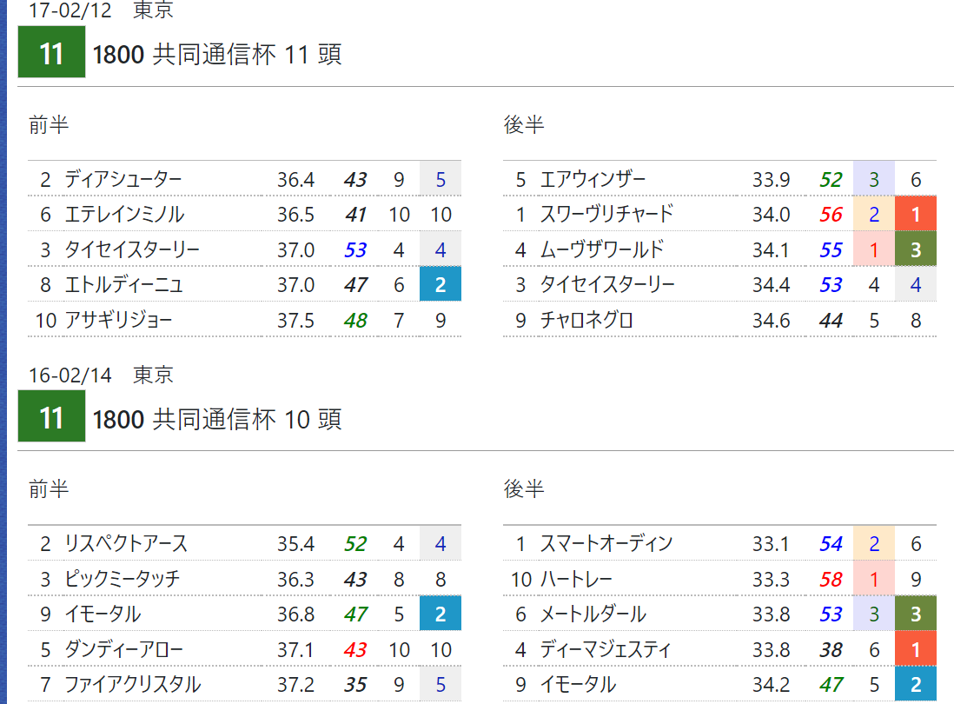Click the blue rank 2 badge beside エトルディーニュ

point(441,284)
